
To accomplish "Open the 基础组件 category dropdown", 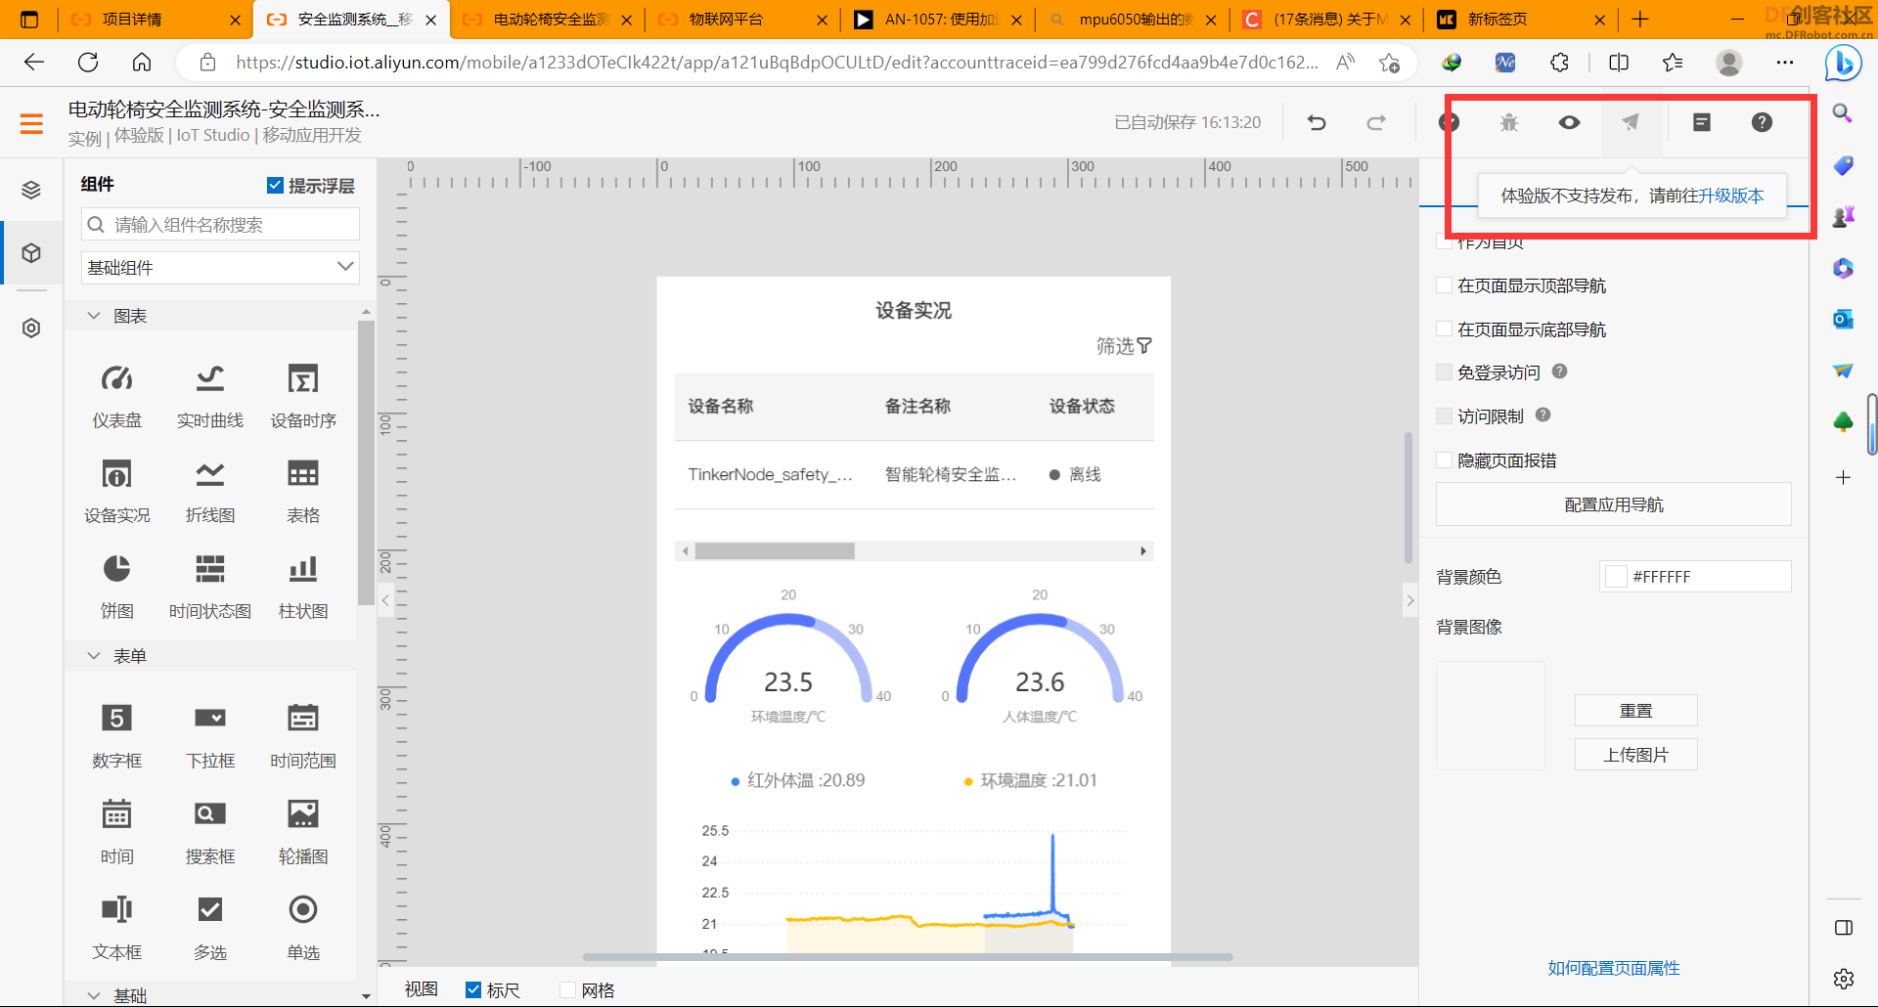I will pyautogui.click(x=220, y=268).
